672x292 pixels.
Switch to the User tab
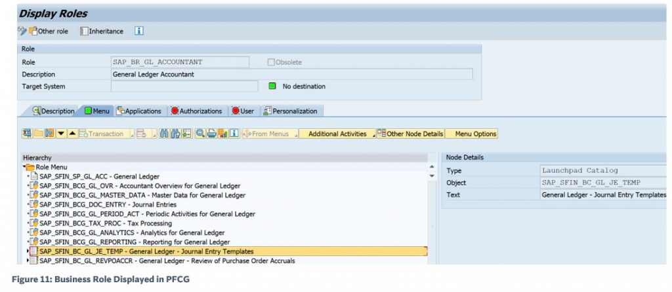(x=243, y=111)
